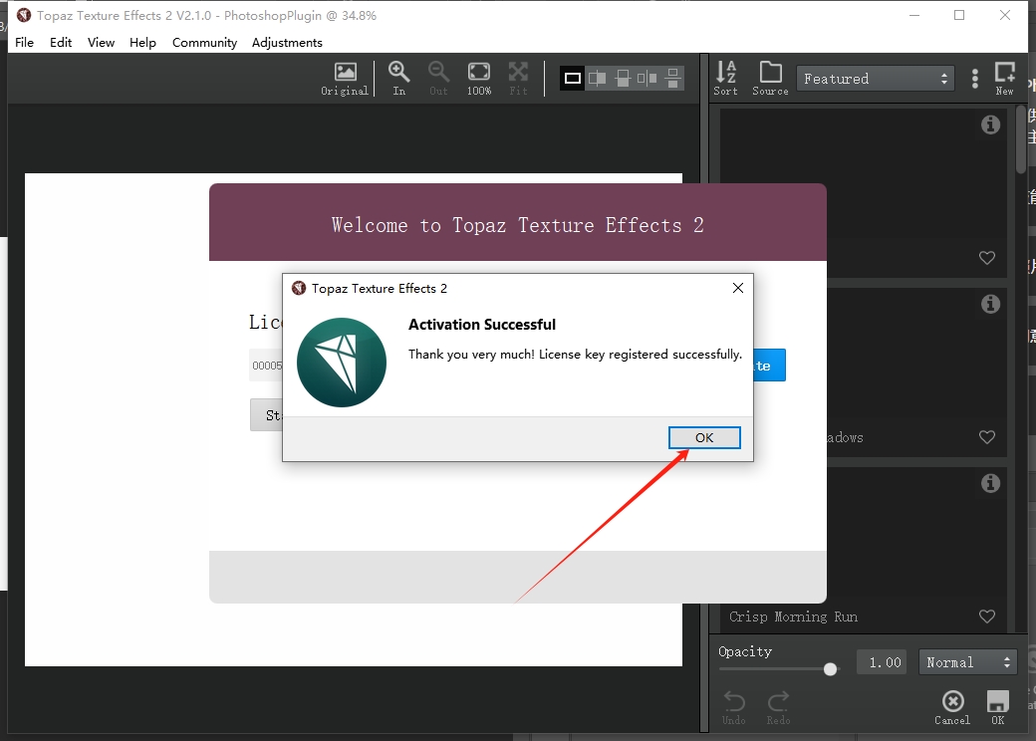Click the Undo icon

click(734, 708)
